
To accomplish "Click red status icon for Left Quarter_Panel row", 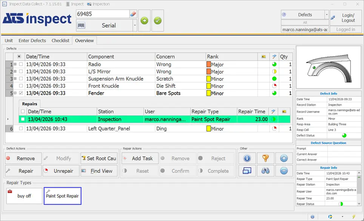I will [x=274, y=129].
